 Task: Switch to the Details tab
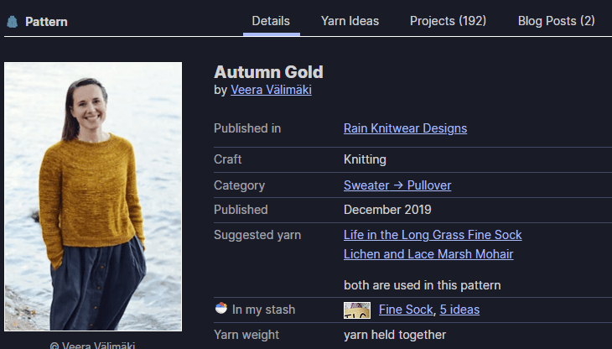[271, 21]
